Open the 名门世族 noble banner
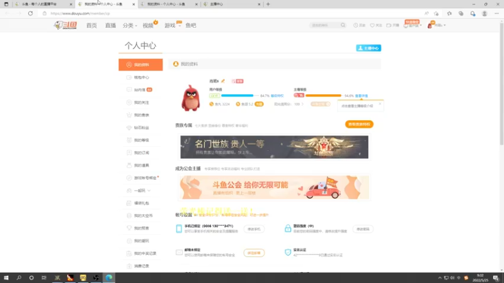This screenshot has width=504, height=283. (274, 147)
